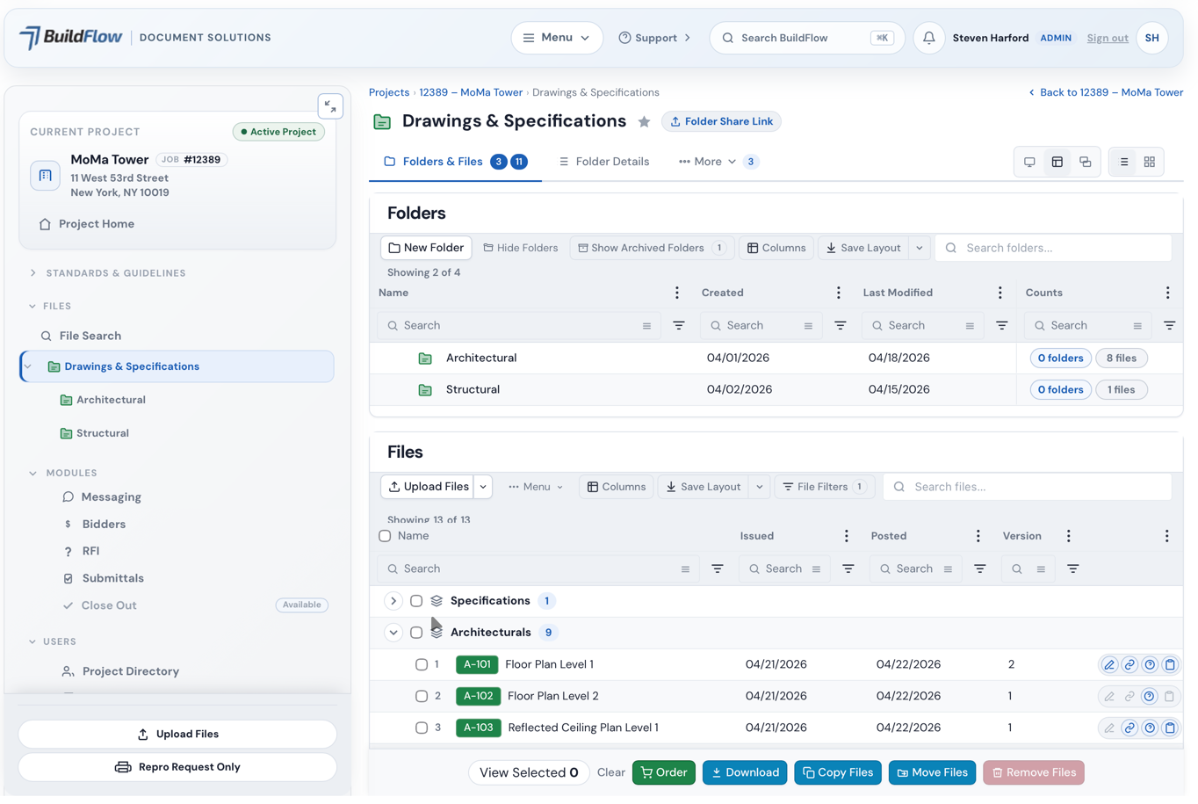The image size is (1198, 804).
Task: Click Back to 12389 – MoMa Tower link
Action: tap(1106, 92)
